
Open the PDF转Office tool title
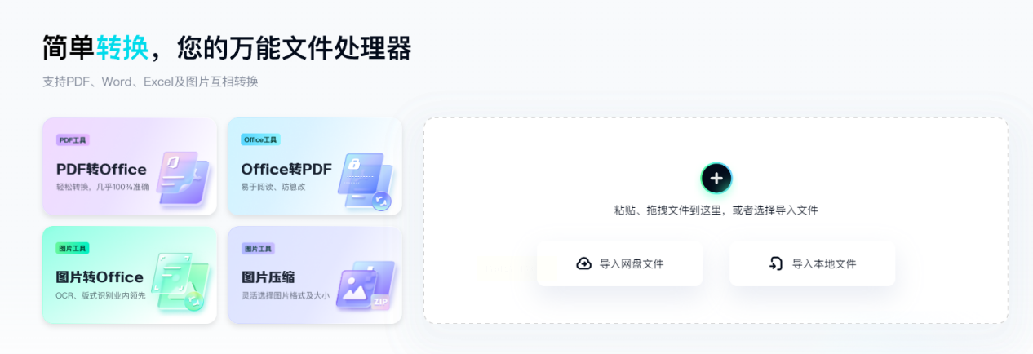point(101,170)
